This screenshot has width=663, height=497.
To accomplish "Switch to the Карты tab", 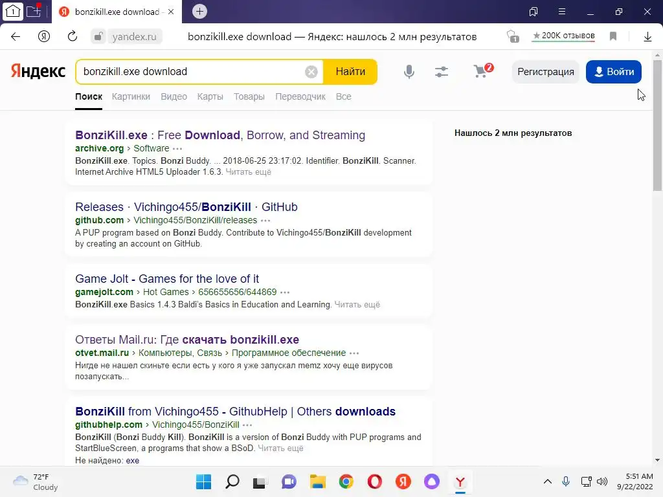I will click(x=210, y=97).
